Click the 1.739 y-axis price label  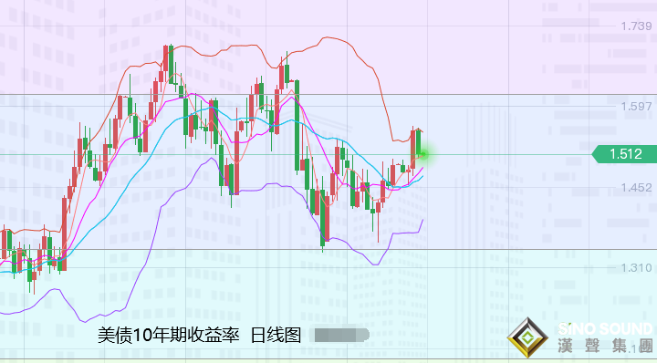(x=636, y=26)
